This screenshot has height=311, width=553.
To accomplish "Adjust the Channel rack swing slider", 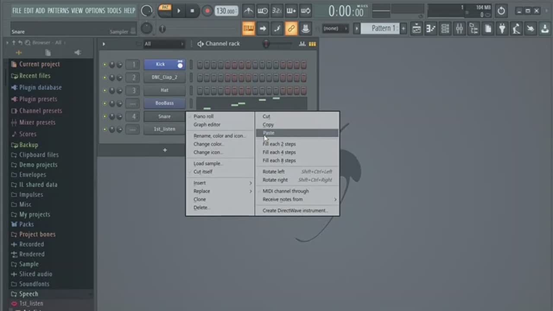I will point(267,44).
